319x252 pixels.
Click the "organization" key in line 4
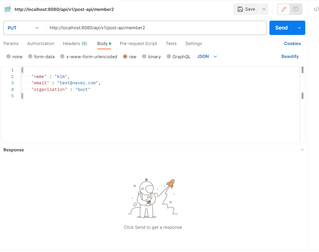click(49, 89)
